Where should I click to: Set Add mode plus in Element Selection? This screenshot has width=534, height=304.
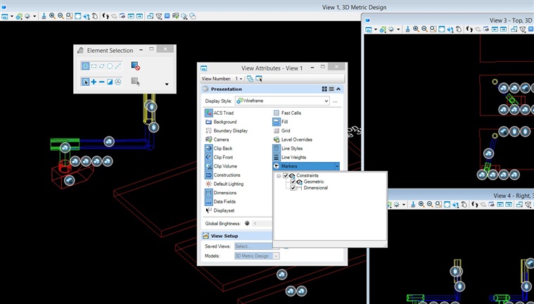coord(94,82)
